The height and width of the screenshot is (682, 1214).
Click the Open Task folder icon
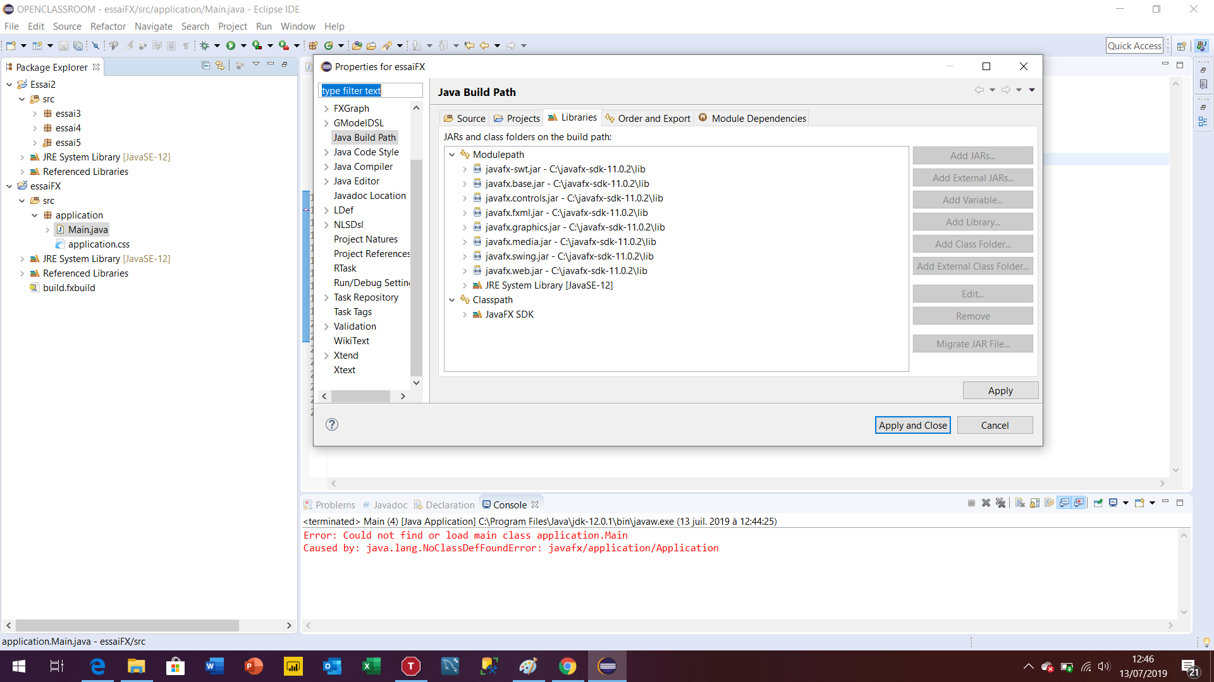point(372,45)
